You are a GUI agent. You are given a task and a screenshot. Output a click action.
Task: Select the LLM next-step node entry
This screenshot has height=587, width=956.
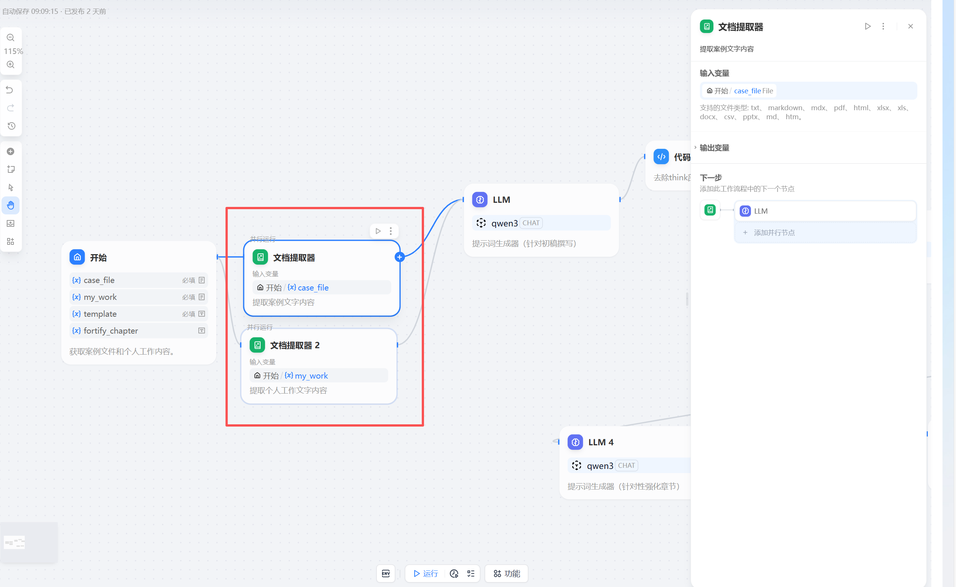click(x=825, y=211)
